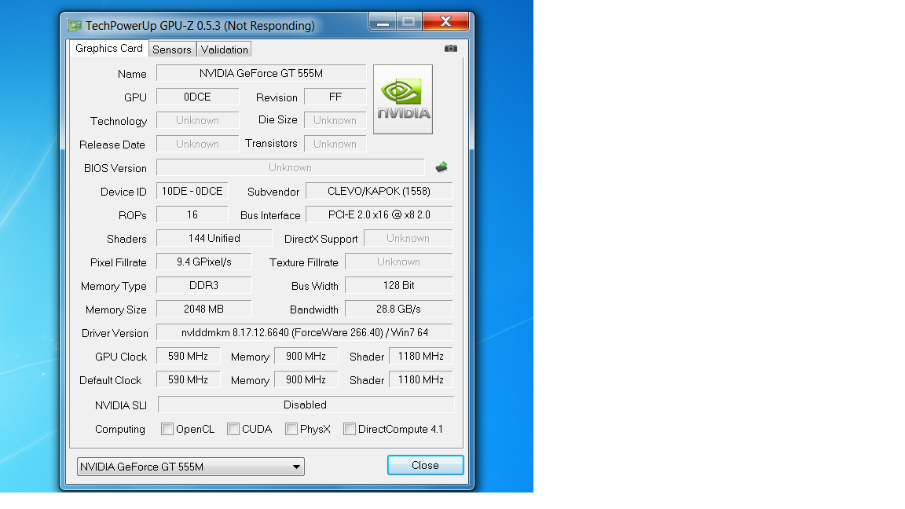Click the Transistors field showing Unknown

(x=335, y=145)
